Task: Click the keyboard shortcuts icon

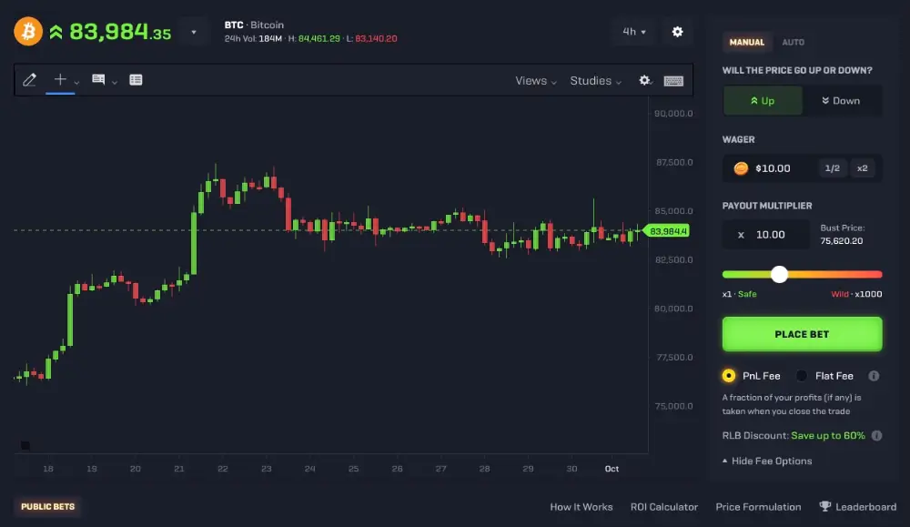Action: [673, 81]
